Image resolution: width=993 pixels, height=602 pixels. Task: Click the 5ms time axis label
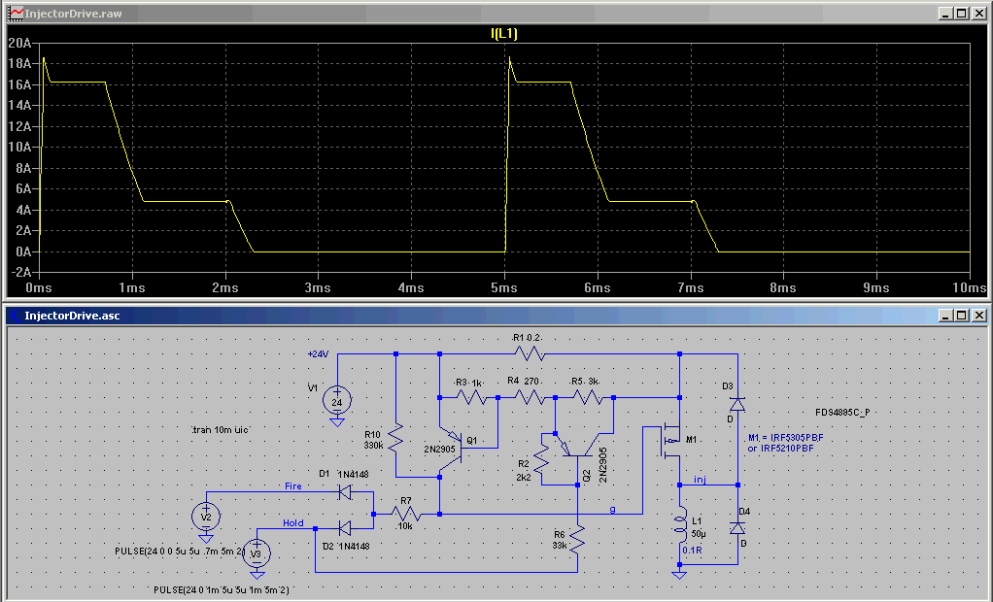tap(504, 288)
